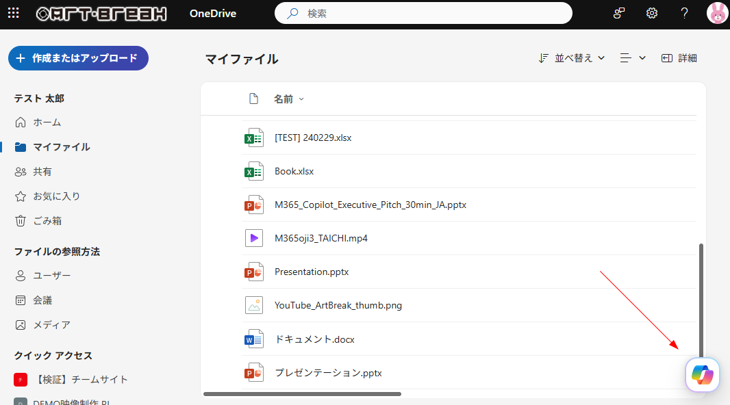
Task: Click the Book.xlsx Excel file icon
Action: coord(254,171)
